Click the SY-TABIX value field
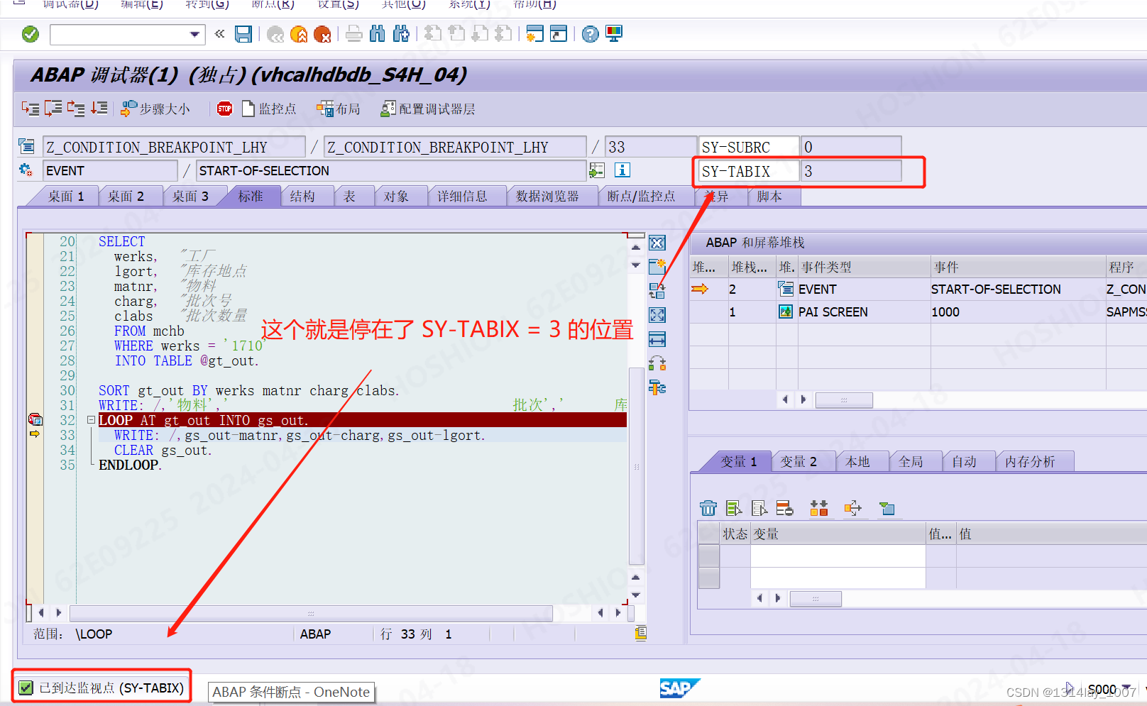This screenshot has width=1147, height=706. coord(851,171)
